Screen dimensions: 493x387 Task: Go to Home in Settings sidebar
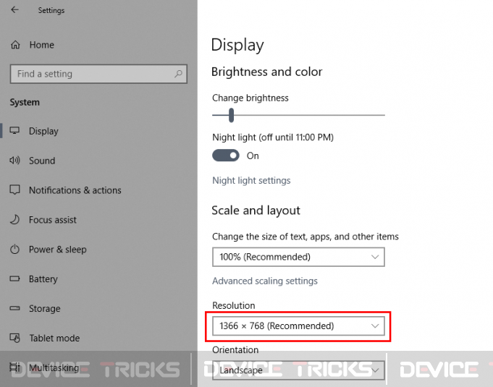pyautogui.click(x=41, y=45)
